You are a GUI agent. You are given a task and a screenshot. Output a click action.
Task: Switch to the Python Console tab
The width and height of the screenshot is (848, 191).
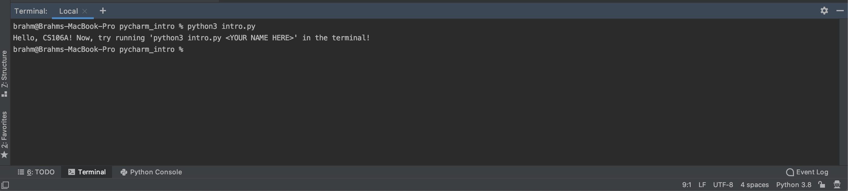pyautogui.click(x=155, y=172)
